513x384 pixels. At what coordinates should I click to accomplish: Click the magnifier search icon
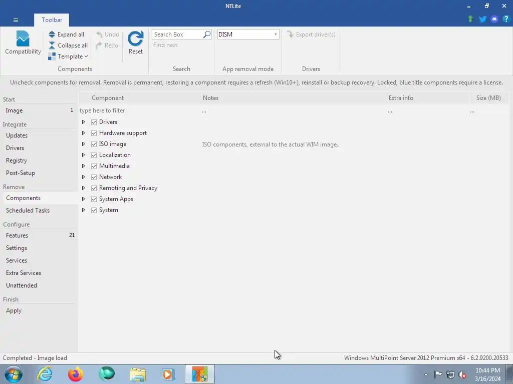click(207, 34)
